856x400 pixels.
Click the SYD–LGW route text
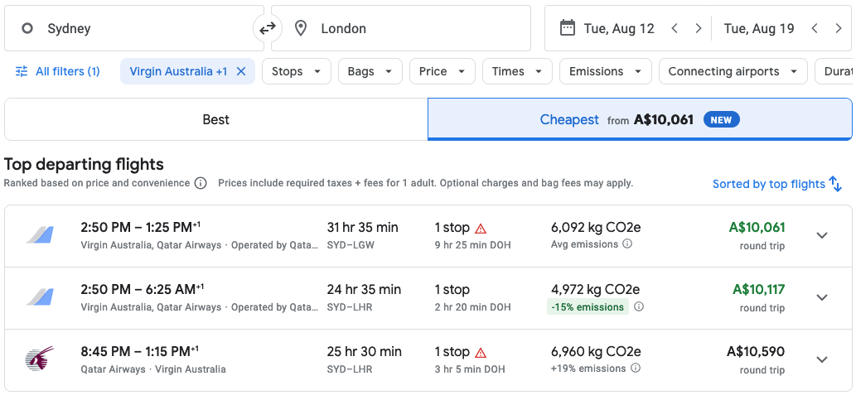tap(351, 245)
